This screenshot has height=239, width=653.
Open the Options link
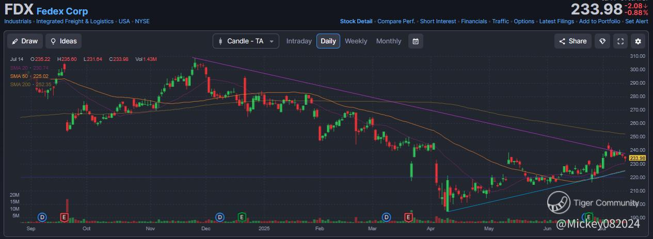coord(524,22)
